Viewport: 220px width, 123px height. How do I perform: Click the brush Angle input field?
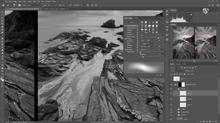click(150, 44)
